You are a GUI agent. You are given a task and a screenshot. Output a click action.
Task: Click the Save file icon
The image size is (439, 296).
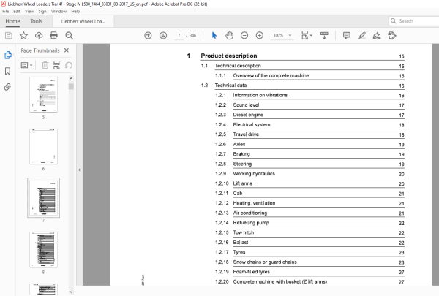pyautogui.click(x=9, y=36)
